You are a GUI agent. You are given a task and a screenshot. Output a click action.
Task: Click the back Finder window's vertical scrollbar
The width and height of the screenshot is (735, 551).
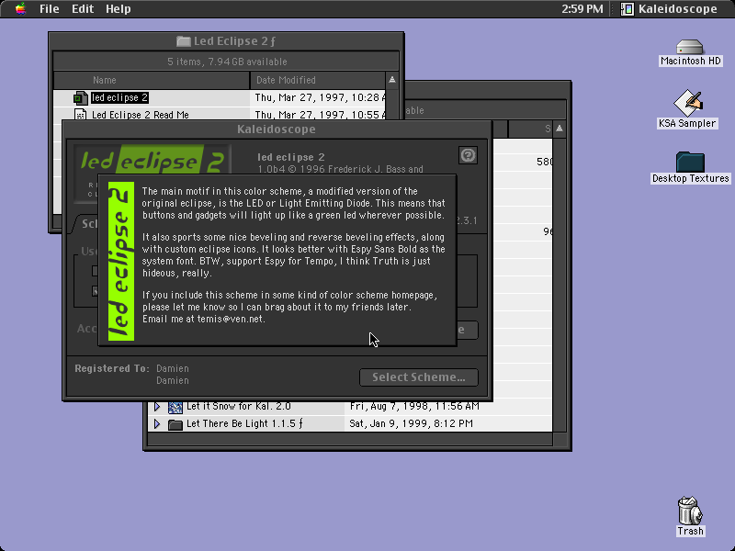(560, 285)
